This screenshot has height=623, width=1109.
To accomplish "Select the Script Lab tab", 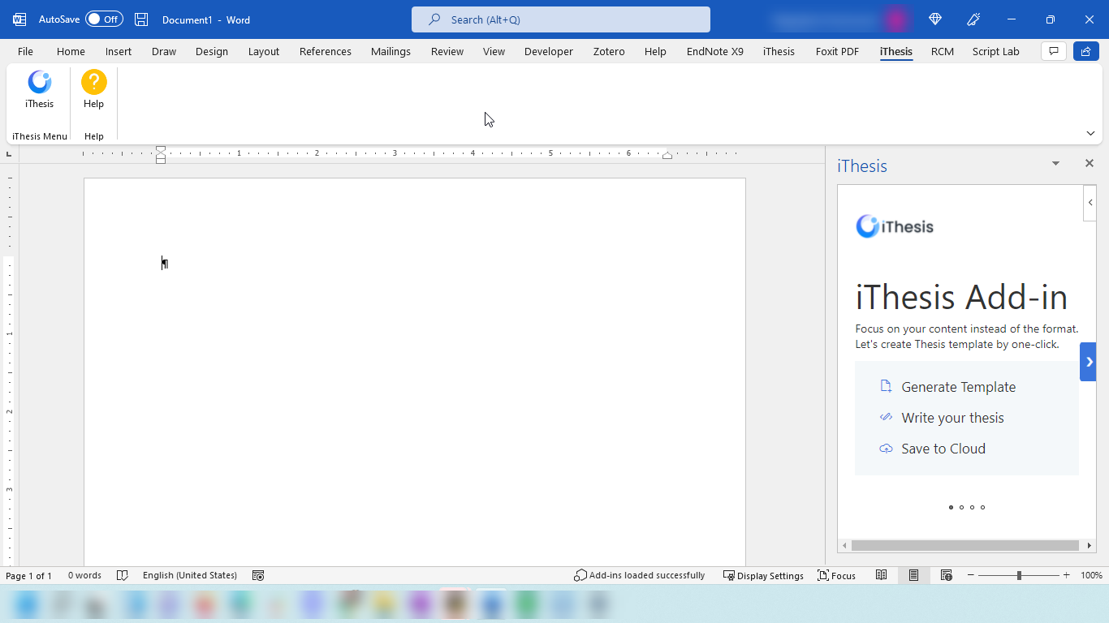I will pyautogui.click(x=995, y=51).
